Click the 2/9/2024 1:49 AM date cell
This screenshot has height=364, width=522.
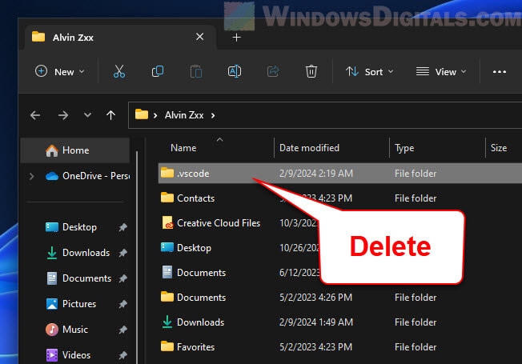pyautogui.click(x=316, y=322)
